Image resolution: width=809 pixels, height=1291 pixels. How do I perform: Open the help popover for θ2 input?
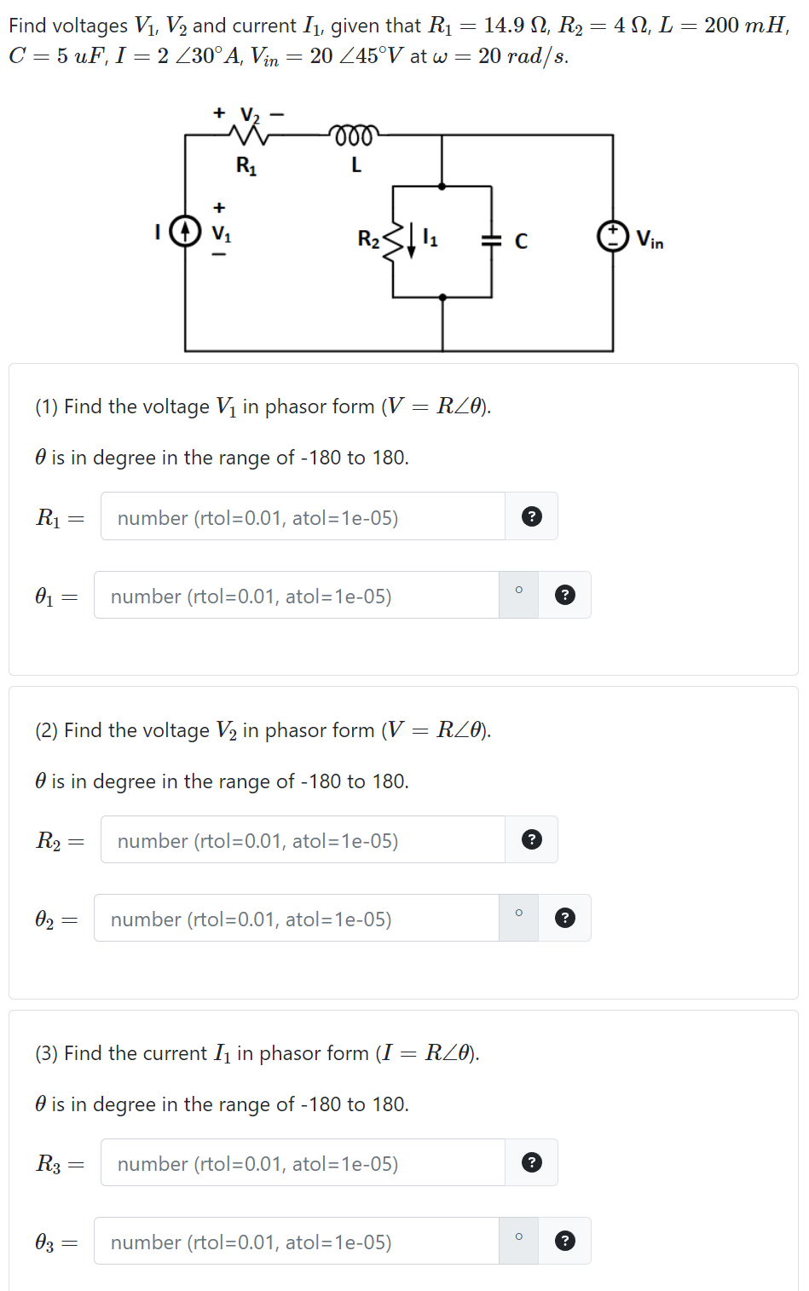tap(565, 918)
